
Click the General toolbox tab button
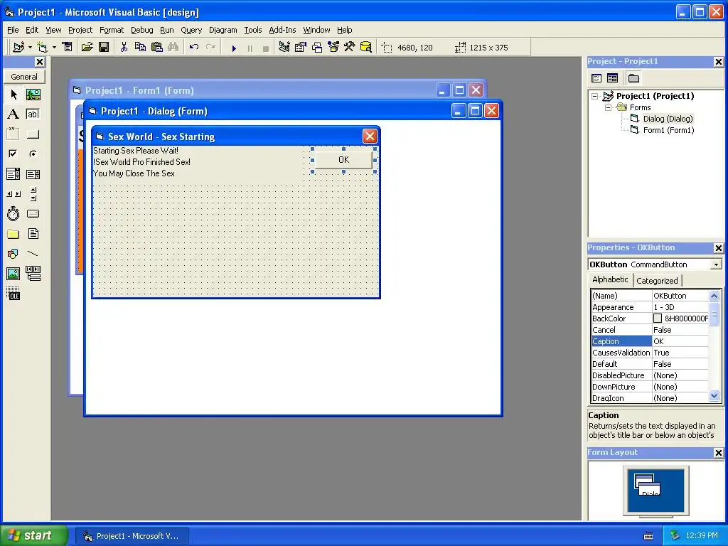coord(24,77)
